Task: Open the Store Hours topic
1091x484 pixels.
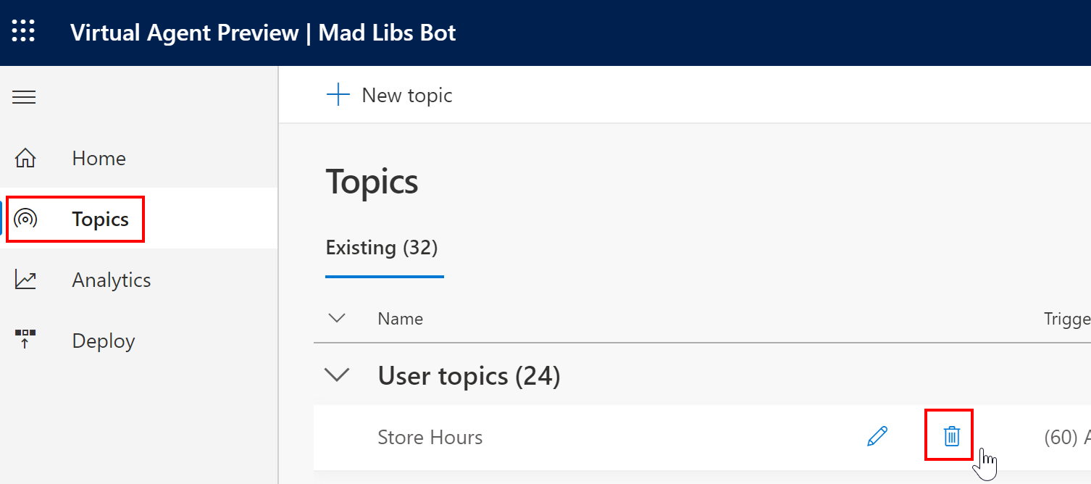Action: [x=430, y=437]
